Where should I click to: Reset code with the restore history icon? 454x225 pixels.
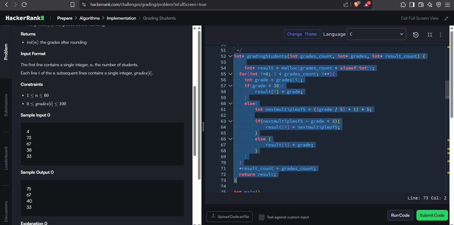point(415,34)
